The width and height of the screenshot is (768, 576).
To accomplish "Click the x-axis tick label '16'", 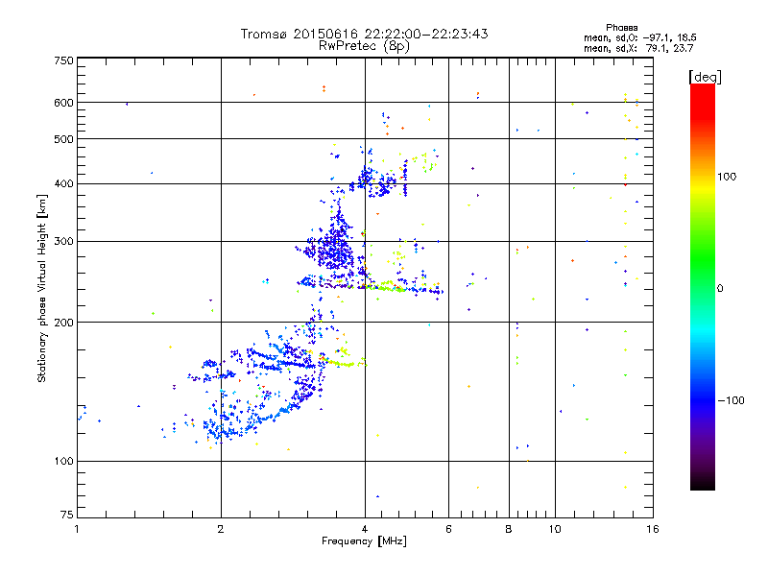I will 653,529.
